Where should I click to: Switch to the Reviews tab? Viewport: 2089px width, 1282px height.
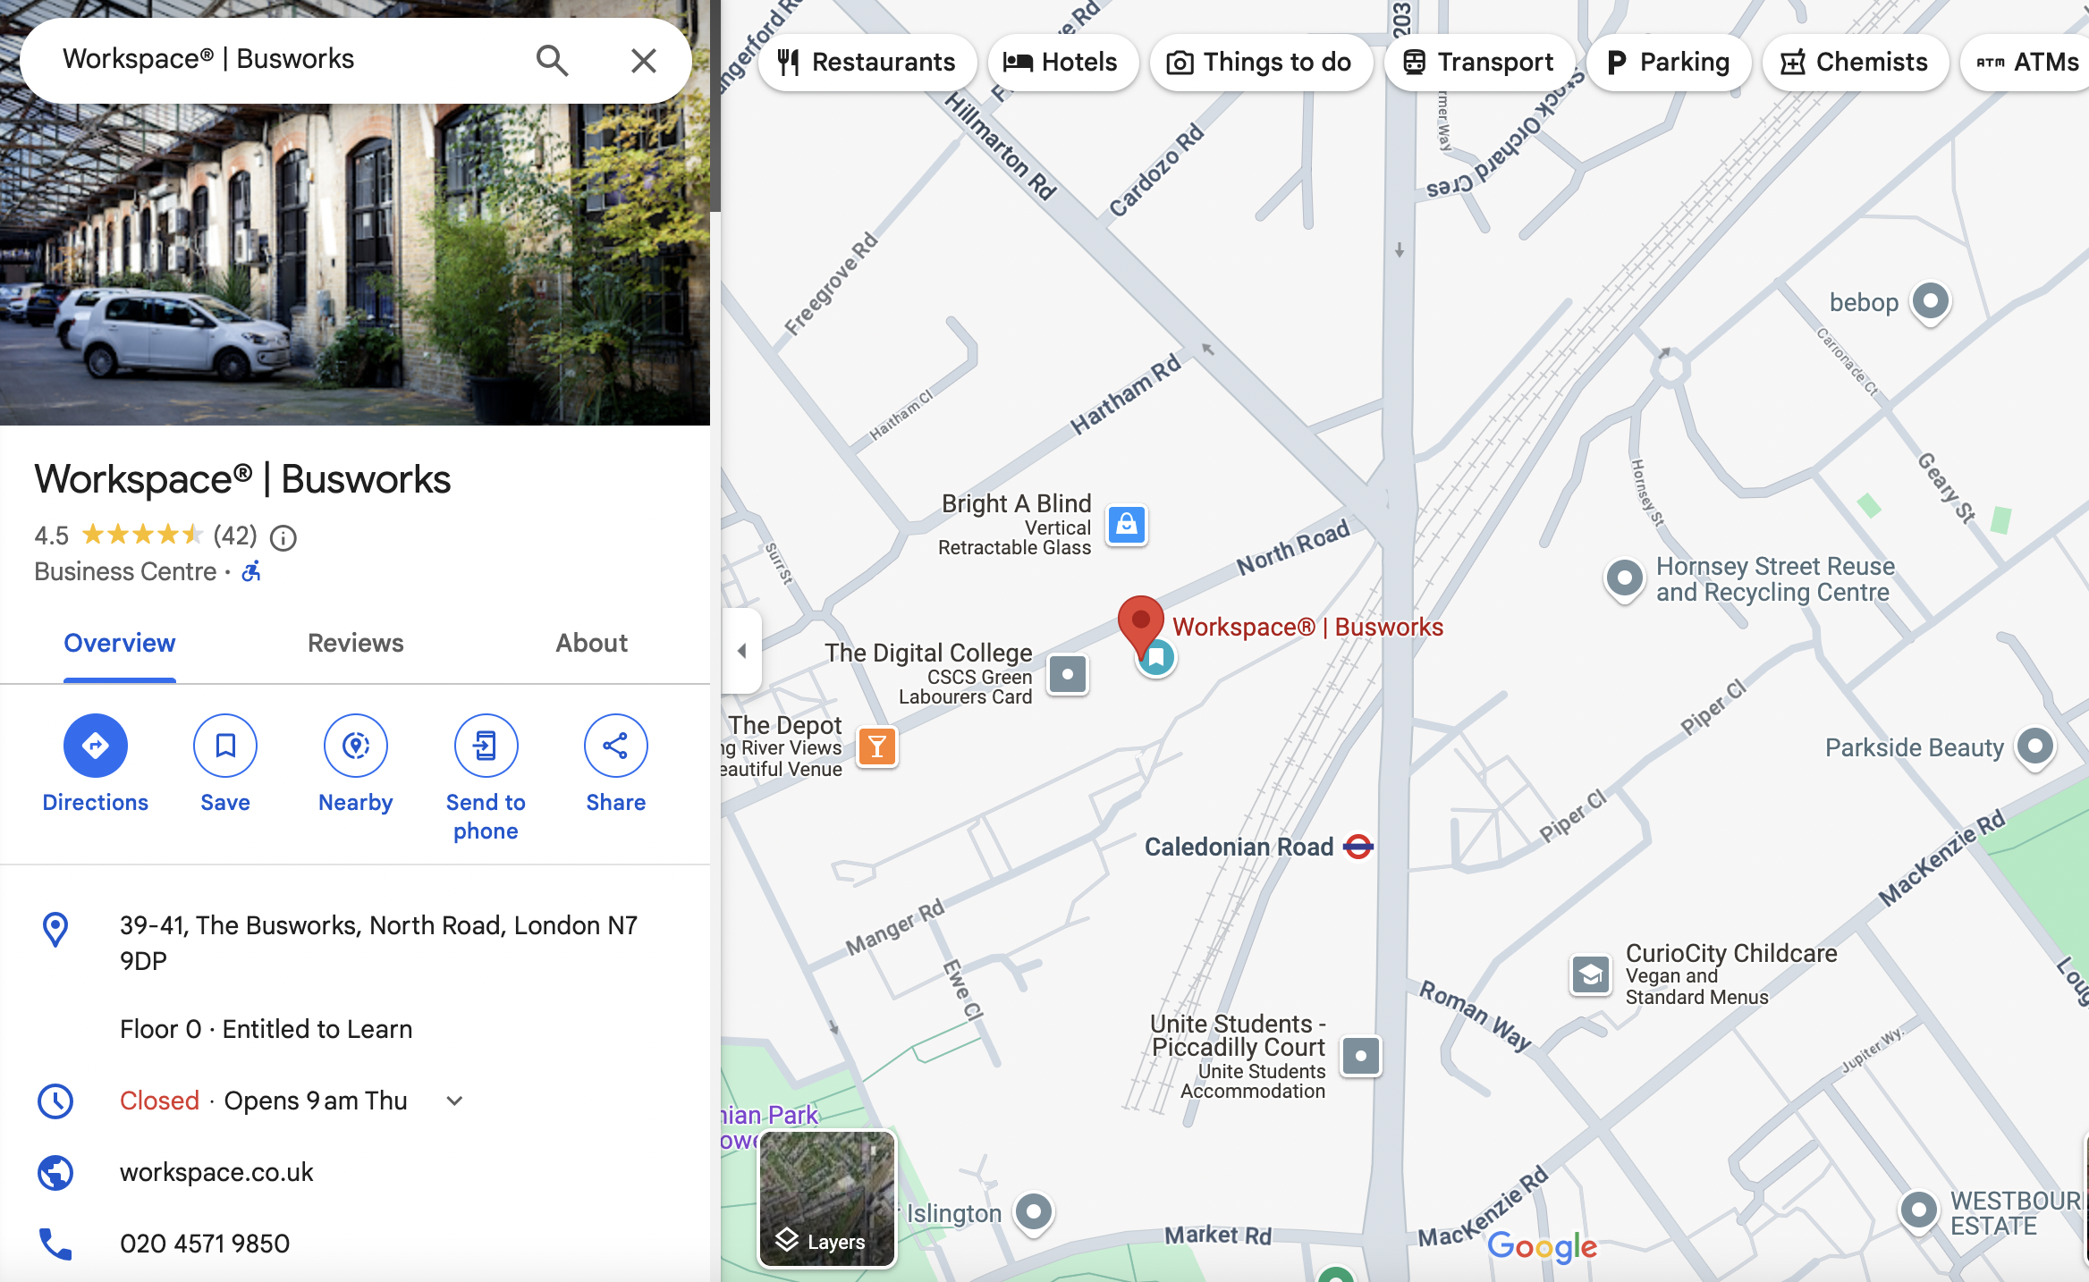click(x=356, y=643)
